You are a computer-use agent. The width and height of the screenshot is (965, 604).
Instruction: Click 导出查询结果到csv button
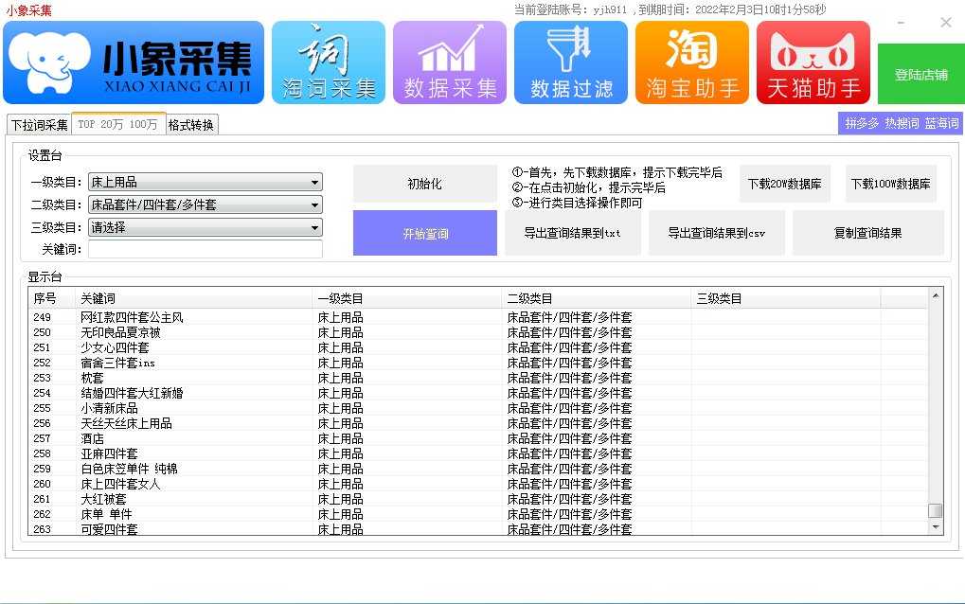click(716, 233)
